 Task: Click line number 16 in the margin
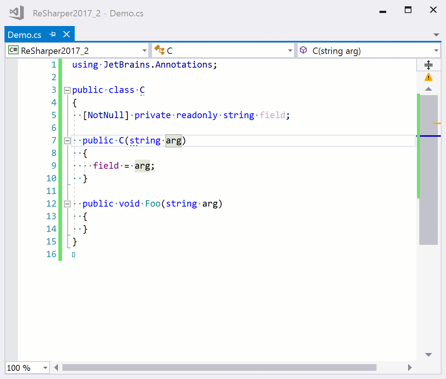51,254
